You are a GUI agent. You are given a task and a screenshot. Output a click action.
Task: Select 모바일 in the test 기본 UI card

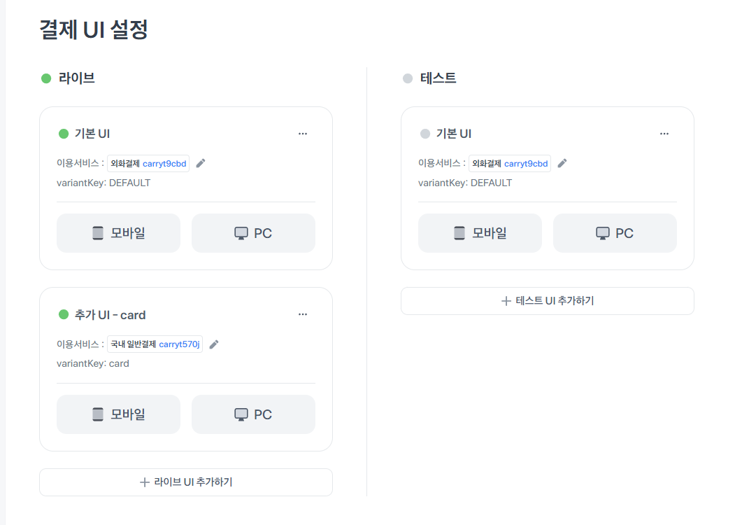(x=480, y=233)
